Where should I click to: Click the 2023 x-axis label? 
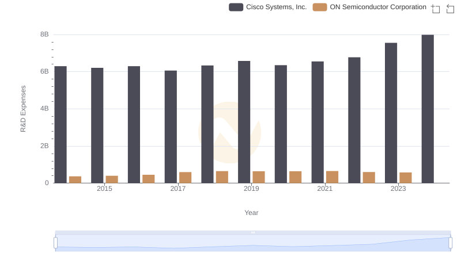point(398,189)
